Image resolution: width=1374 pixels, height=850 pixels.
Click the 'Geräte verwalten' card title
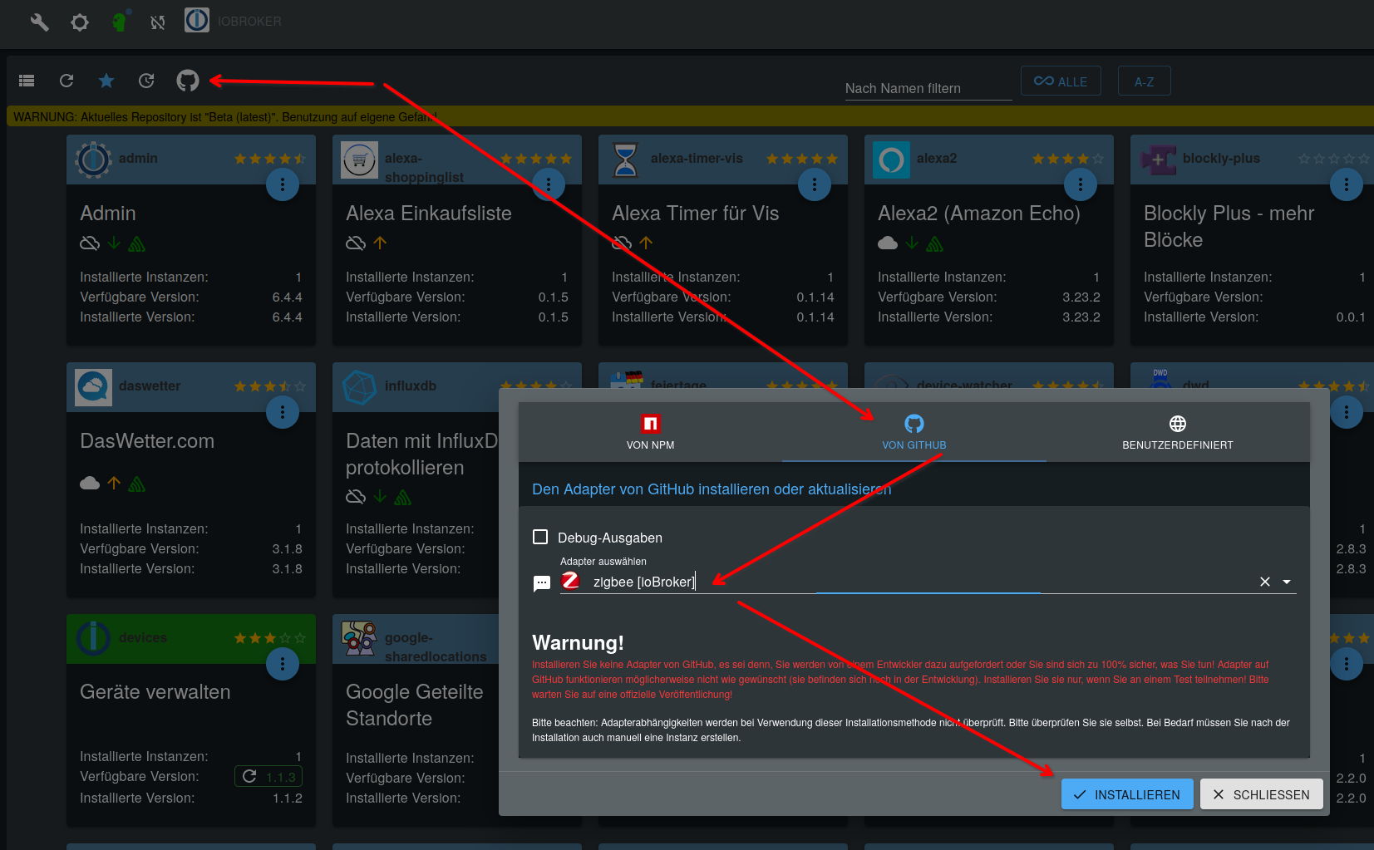[155, 692]
